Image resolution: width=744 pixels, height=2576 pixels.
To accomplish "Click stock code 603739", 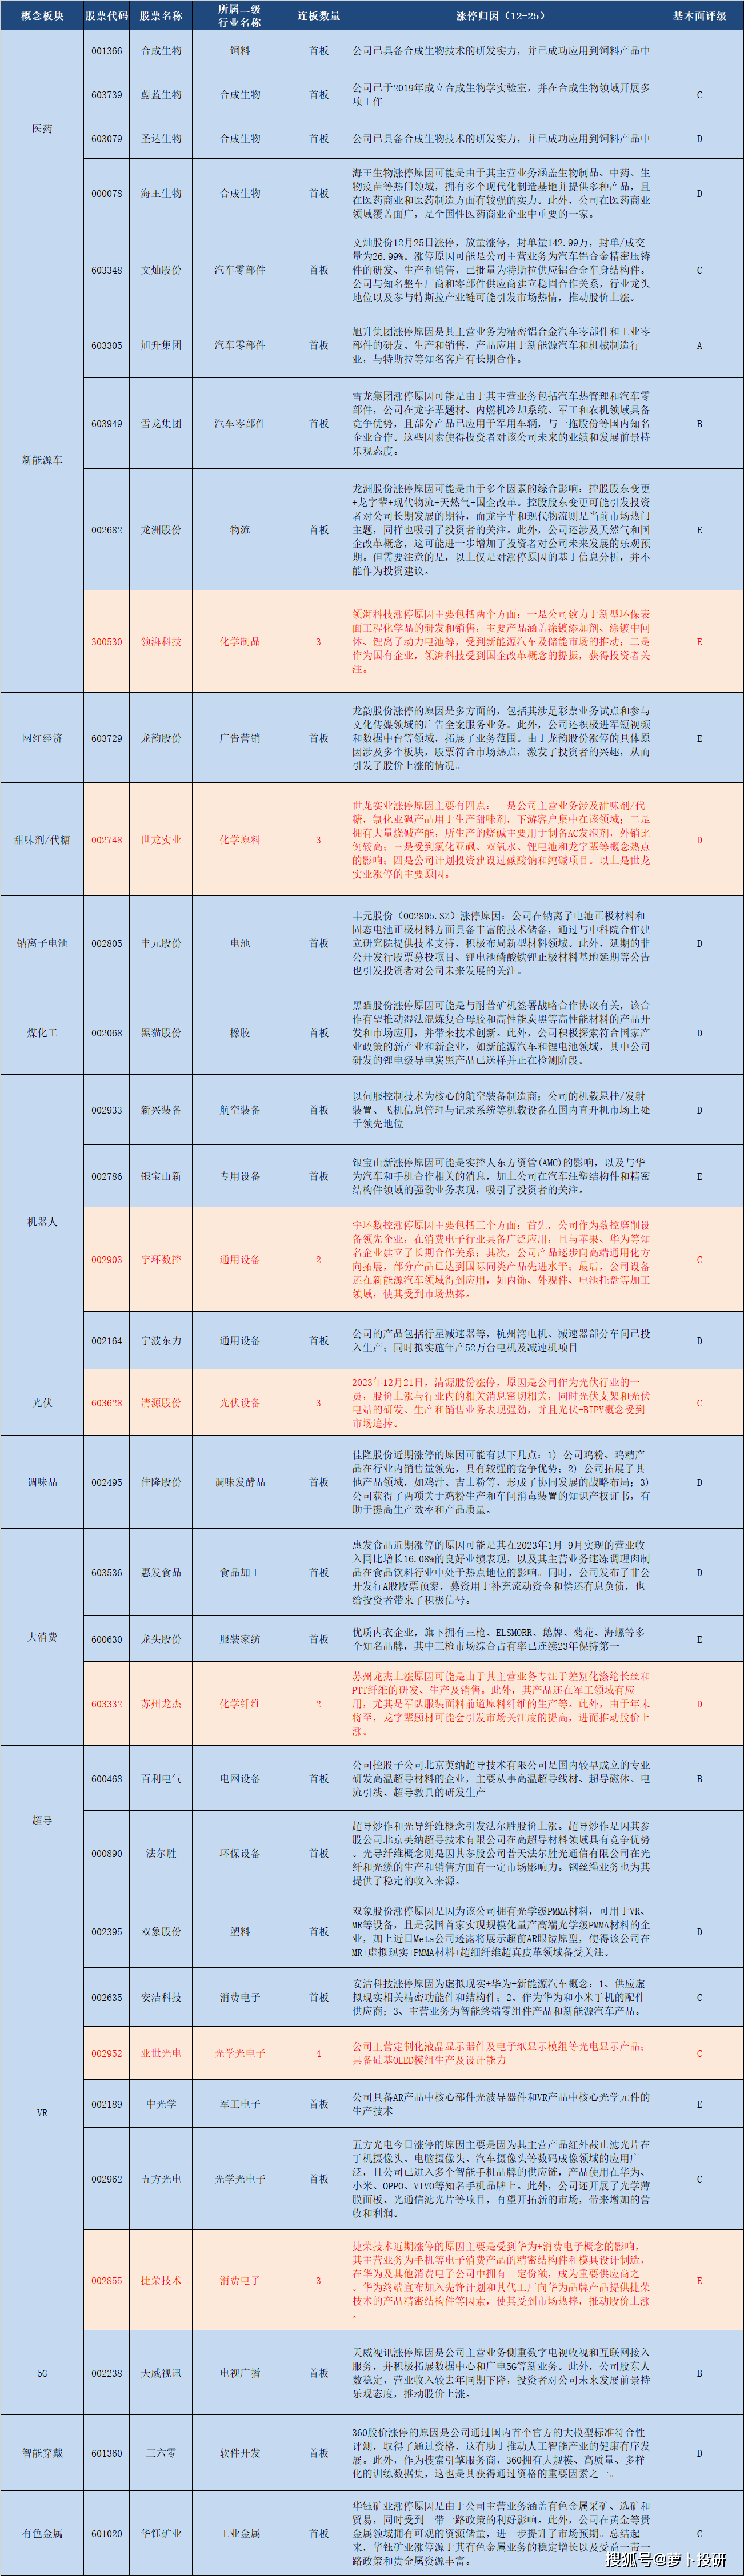I will pos(107,95).
